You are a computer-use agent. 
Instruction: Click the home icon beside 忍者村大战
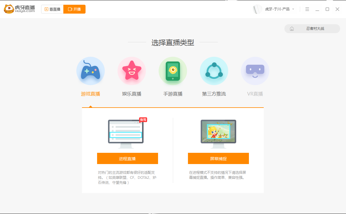point(292,29)
